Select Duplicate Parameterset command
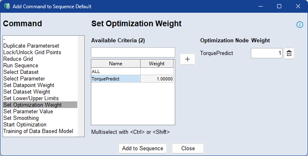This screenshot has height=156, width=308. (x=31, y=46)
